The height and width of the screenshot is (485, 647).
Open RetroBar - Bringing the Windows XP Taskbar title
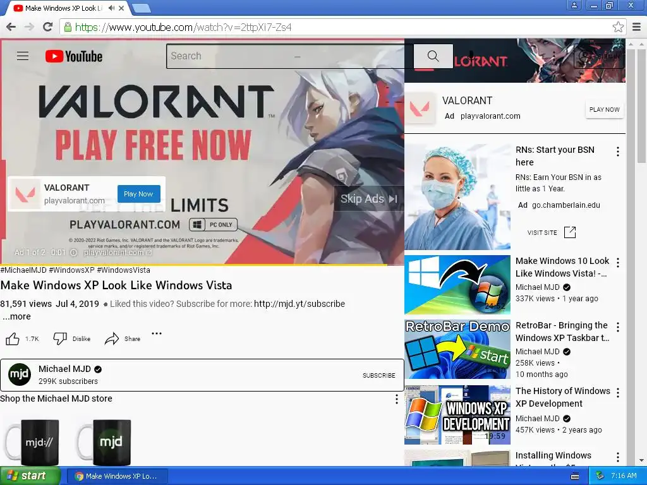tap(562, 332)
